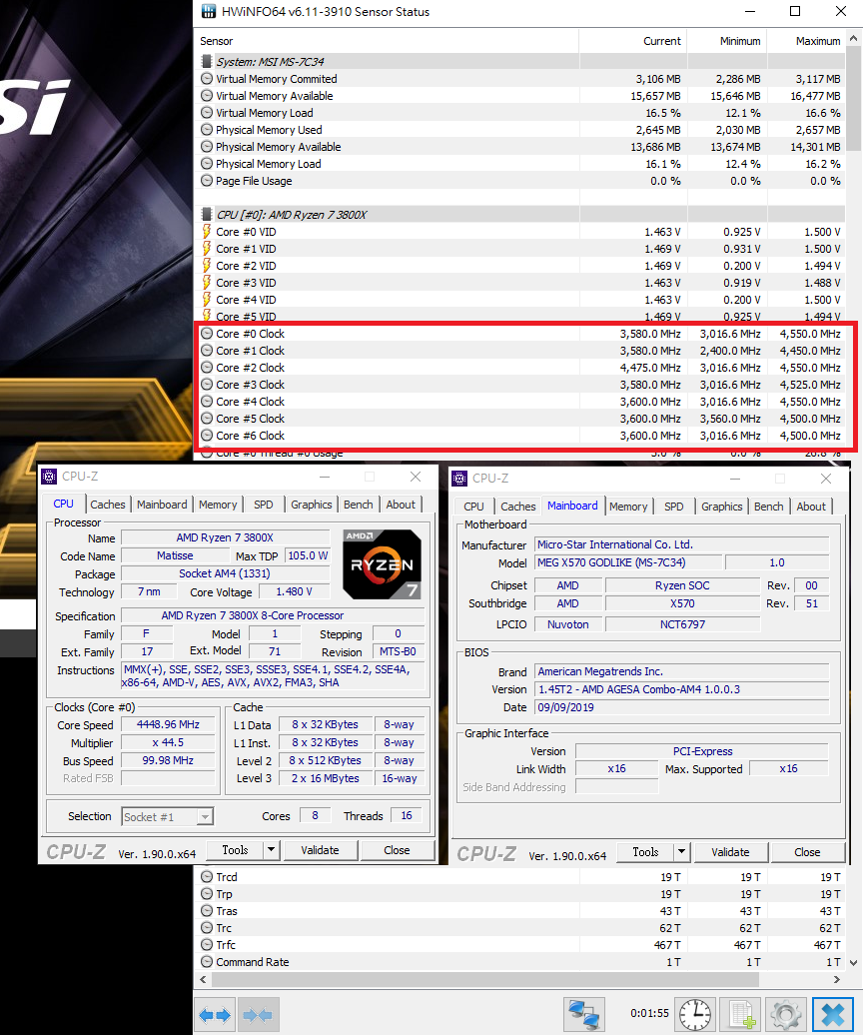
Task: Click the Specification field AMD Ryzen 7 3800X 8-Core
Action: point(273,615)
